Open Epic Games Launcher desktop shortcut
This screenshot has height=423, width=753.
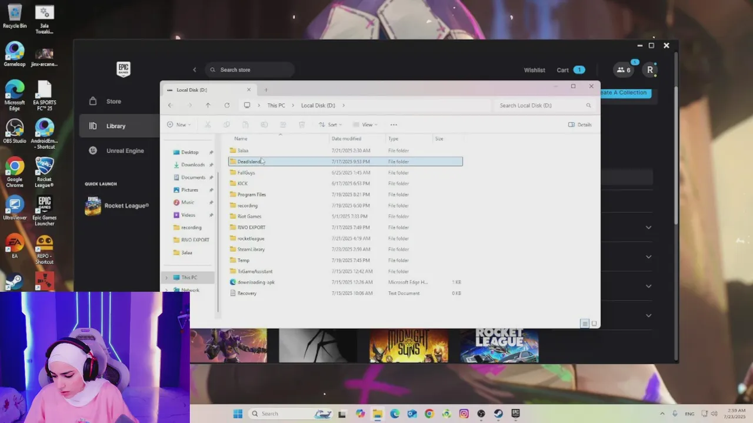pyautogui.click(x=45, y=211)
